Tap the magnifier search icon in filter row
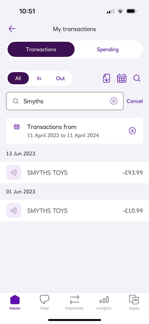Screen dimensions: 149x324 point(137,78)
